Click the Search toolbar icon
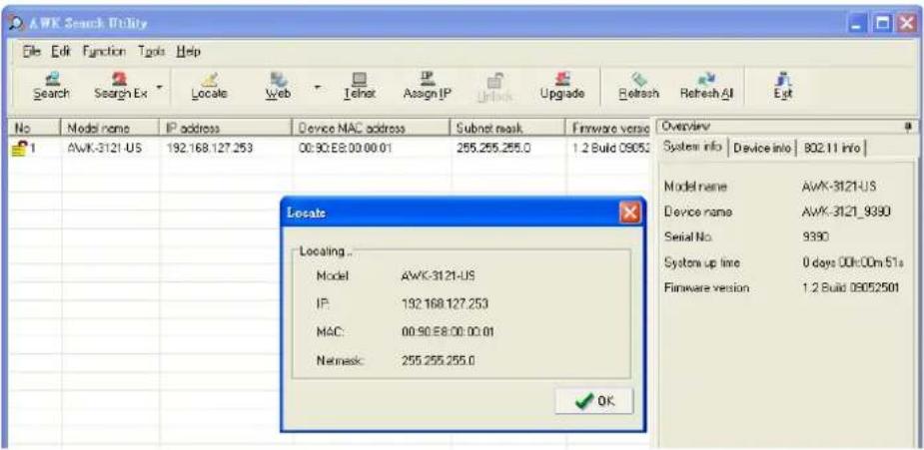The image size is (924, 450). (51, 87)
